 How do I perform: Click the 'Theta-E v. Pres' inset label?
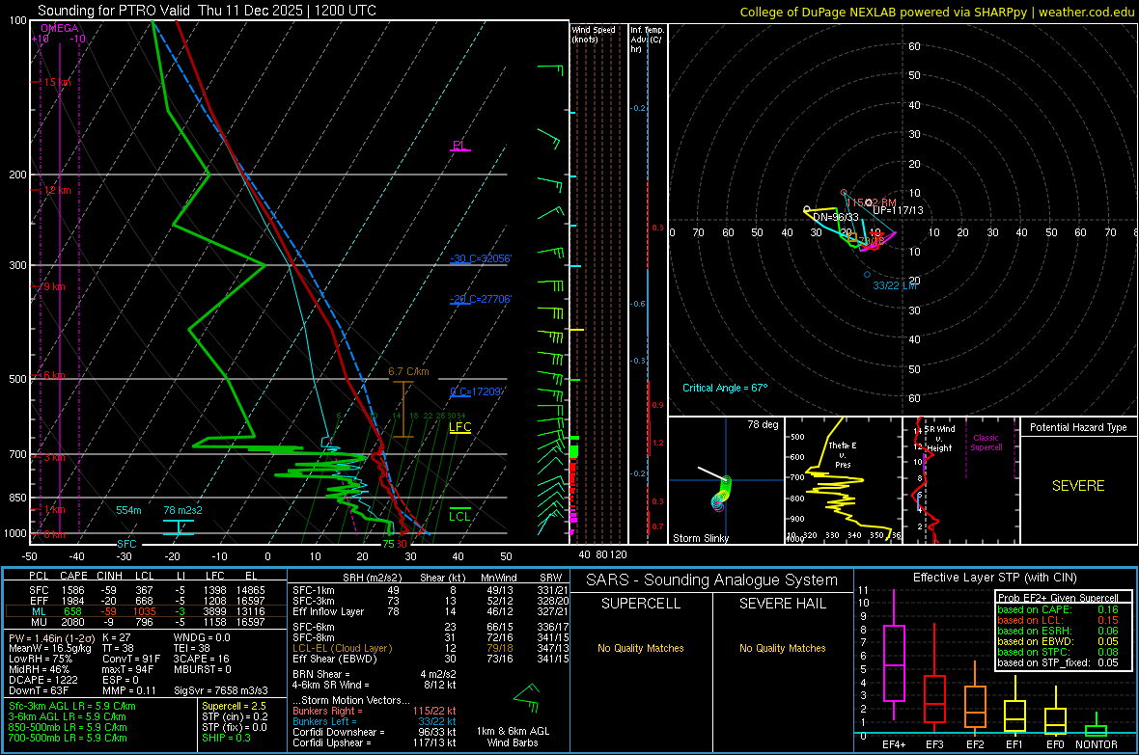pos(843,454)
